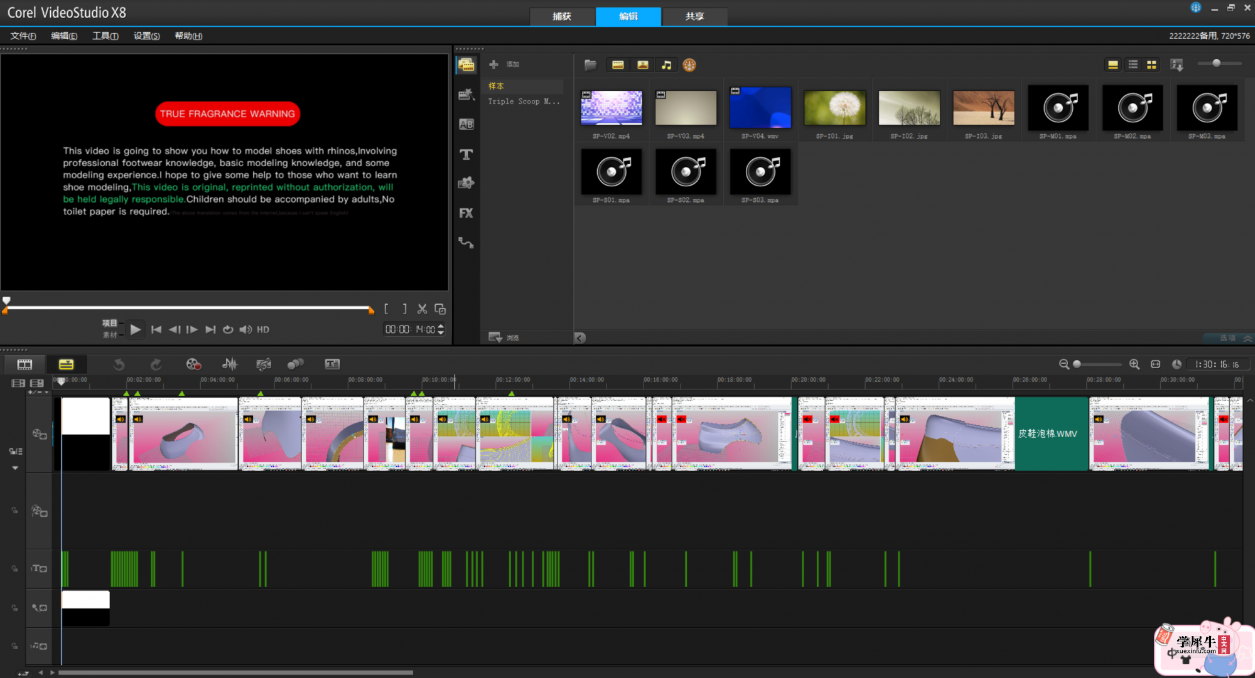Screen dimensions: 1255x678
Task: Click the import media folder icon
Action: [590, 65]
